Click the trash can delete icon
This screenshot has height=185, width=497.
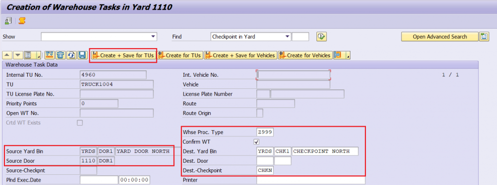pos(60,55)
